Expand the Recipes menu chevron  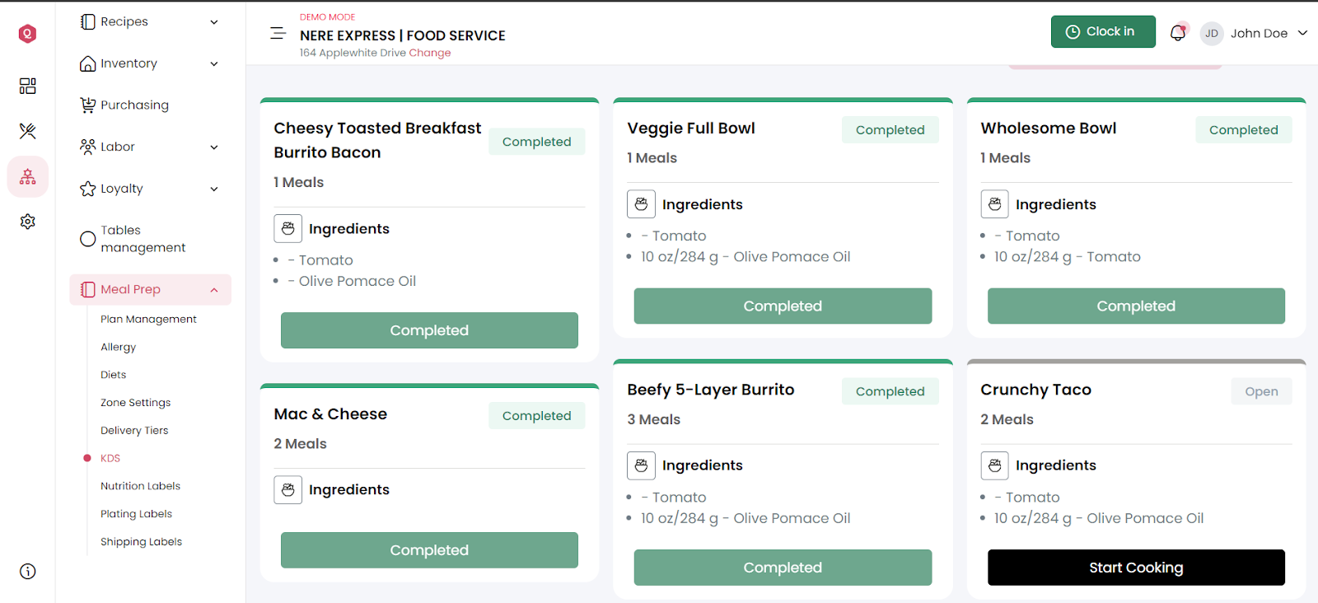tap(214, 22)
